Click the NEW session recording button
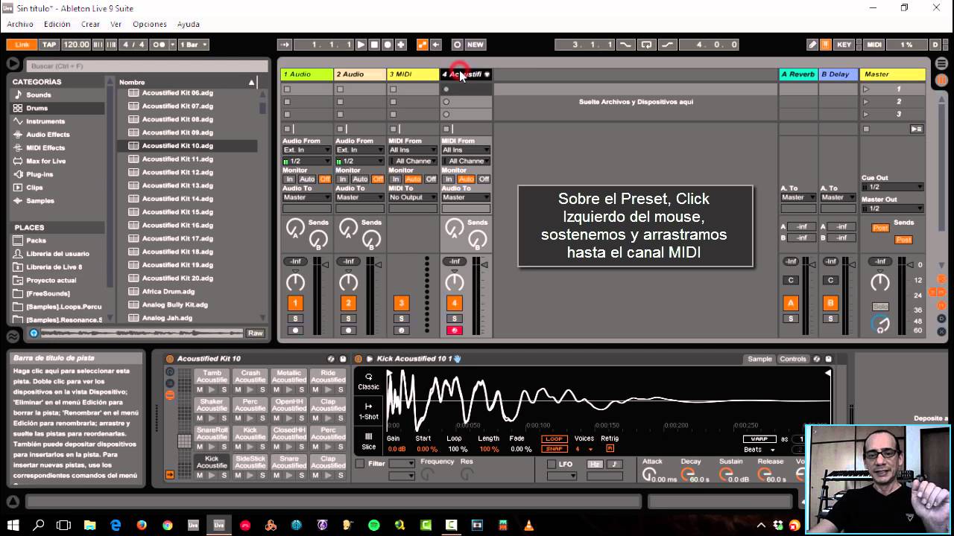 [476, 45]
